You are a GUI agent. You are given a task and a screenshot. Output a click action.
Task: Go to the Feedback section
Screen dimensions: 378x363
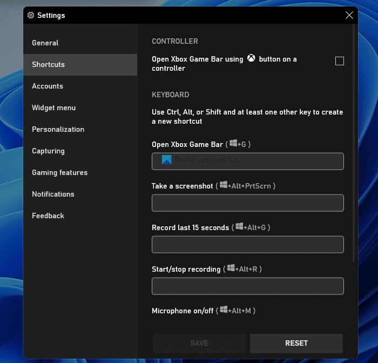(80, 216)
